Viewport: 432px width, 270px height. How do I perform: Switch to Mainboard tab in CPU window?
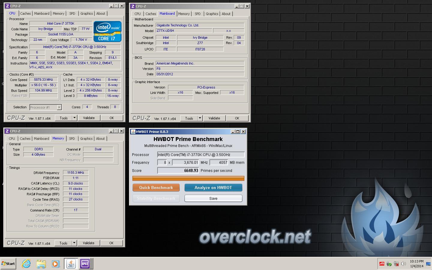click(x=42, y=13)
